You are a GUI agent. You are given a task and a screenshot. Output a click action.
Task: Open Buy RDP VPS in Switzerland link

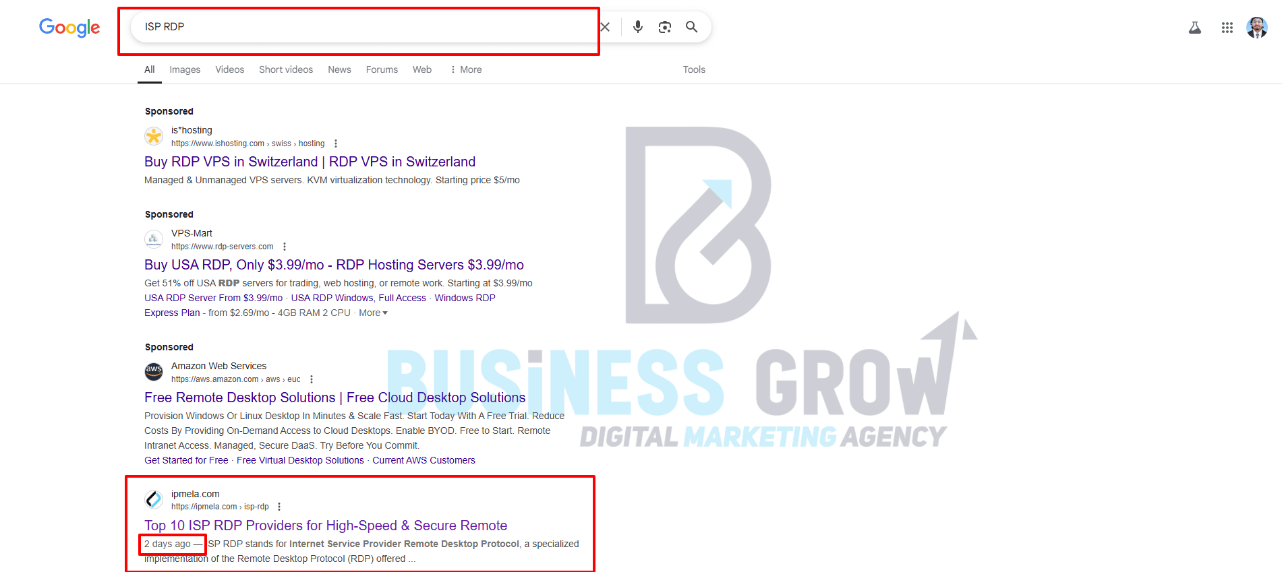coord(310,162)
